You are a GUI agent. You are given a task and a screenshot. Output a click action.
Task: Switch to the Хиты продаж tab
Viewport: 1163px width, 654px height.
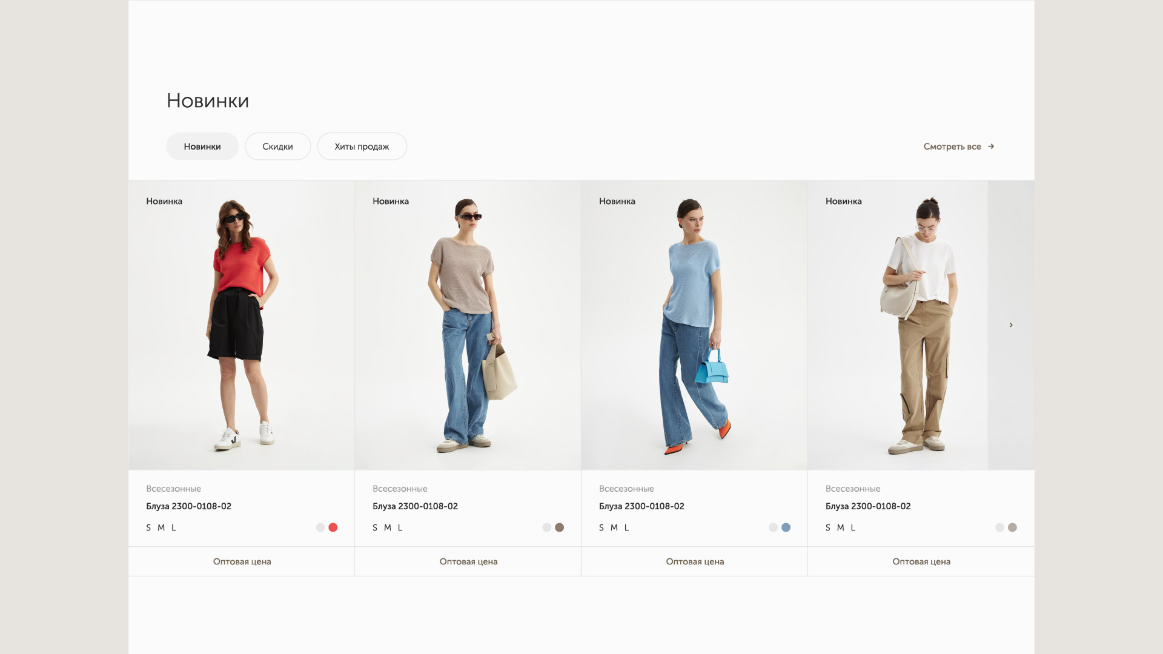click(362, 147)
